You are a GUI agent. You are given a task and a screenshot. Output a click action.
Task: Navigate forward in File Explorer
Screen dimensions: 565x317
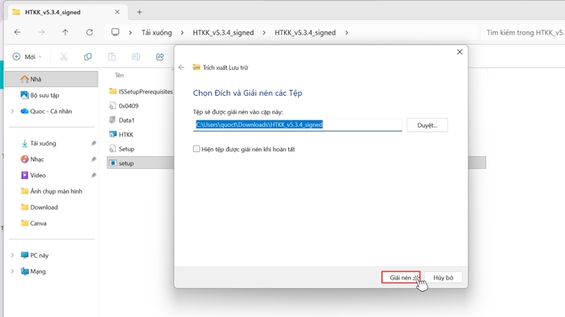[x=42, y=32]
